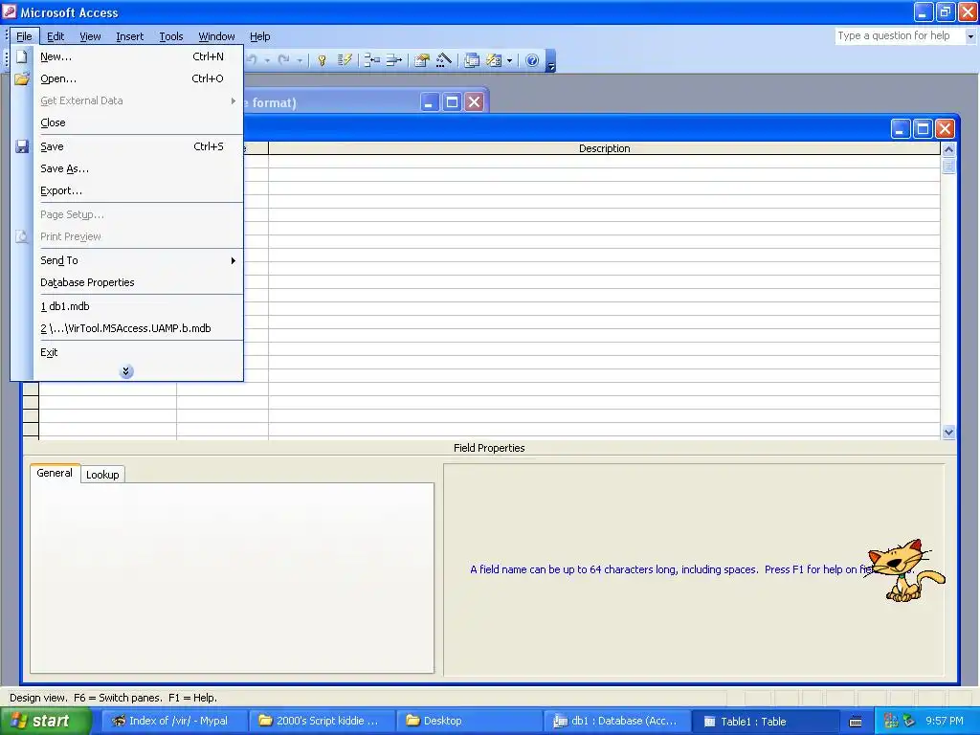Switch to the Lookup field properties tab
Viewport: 980px width, 735px height.
tap(102, 475)
